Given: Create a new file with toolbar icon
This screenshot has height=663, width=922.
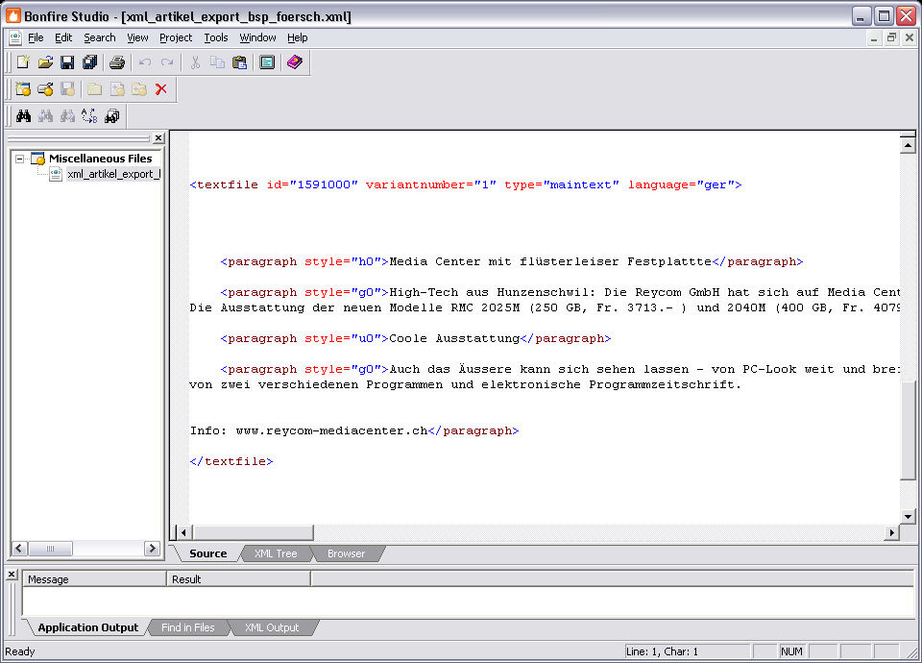Looking at the screenshot, I should [23, 61].
